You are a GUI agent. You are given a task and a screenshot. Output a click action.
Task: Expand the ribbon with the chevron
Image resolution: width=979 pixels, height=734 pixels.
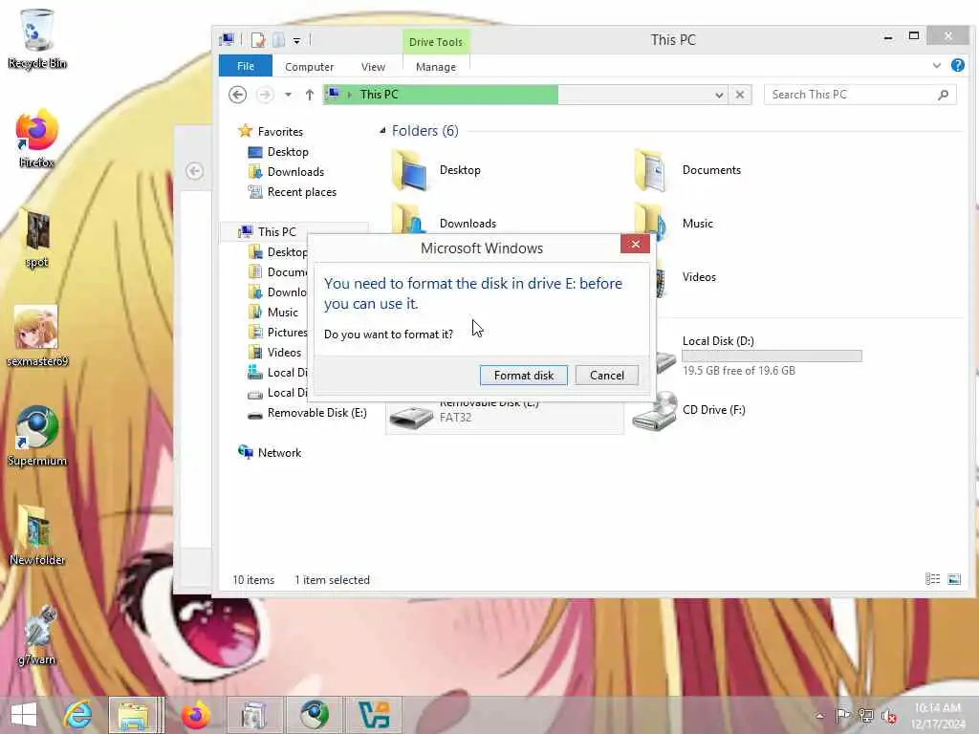coord(936,66)
